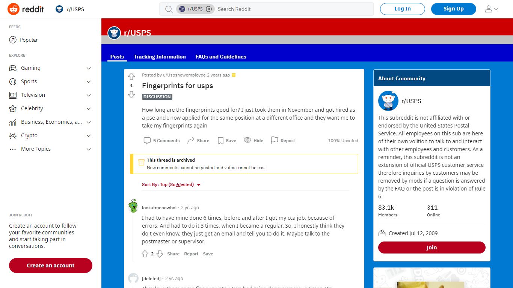Click the [deleted] user avatar
The width and height of the screenshot is (513, 288).
pyautogui.click(x=133, y=278)
